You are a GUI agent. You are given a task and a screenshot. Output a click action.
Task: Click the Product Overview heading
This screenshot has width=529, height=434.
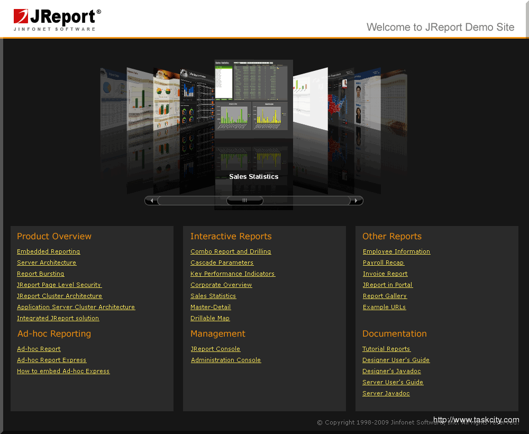[54, 236]
